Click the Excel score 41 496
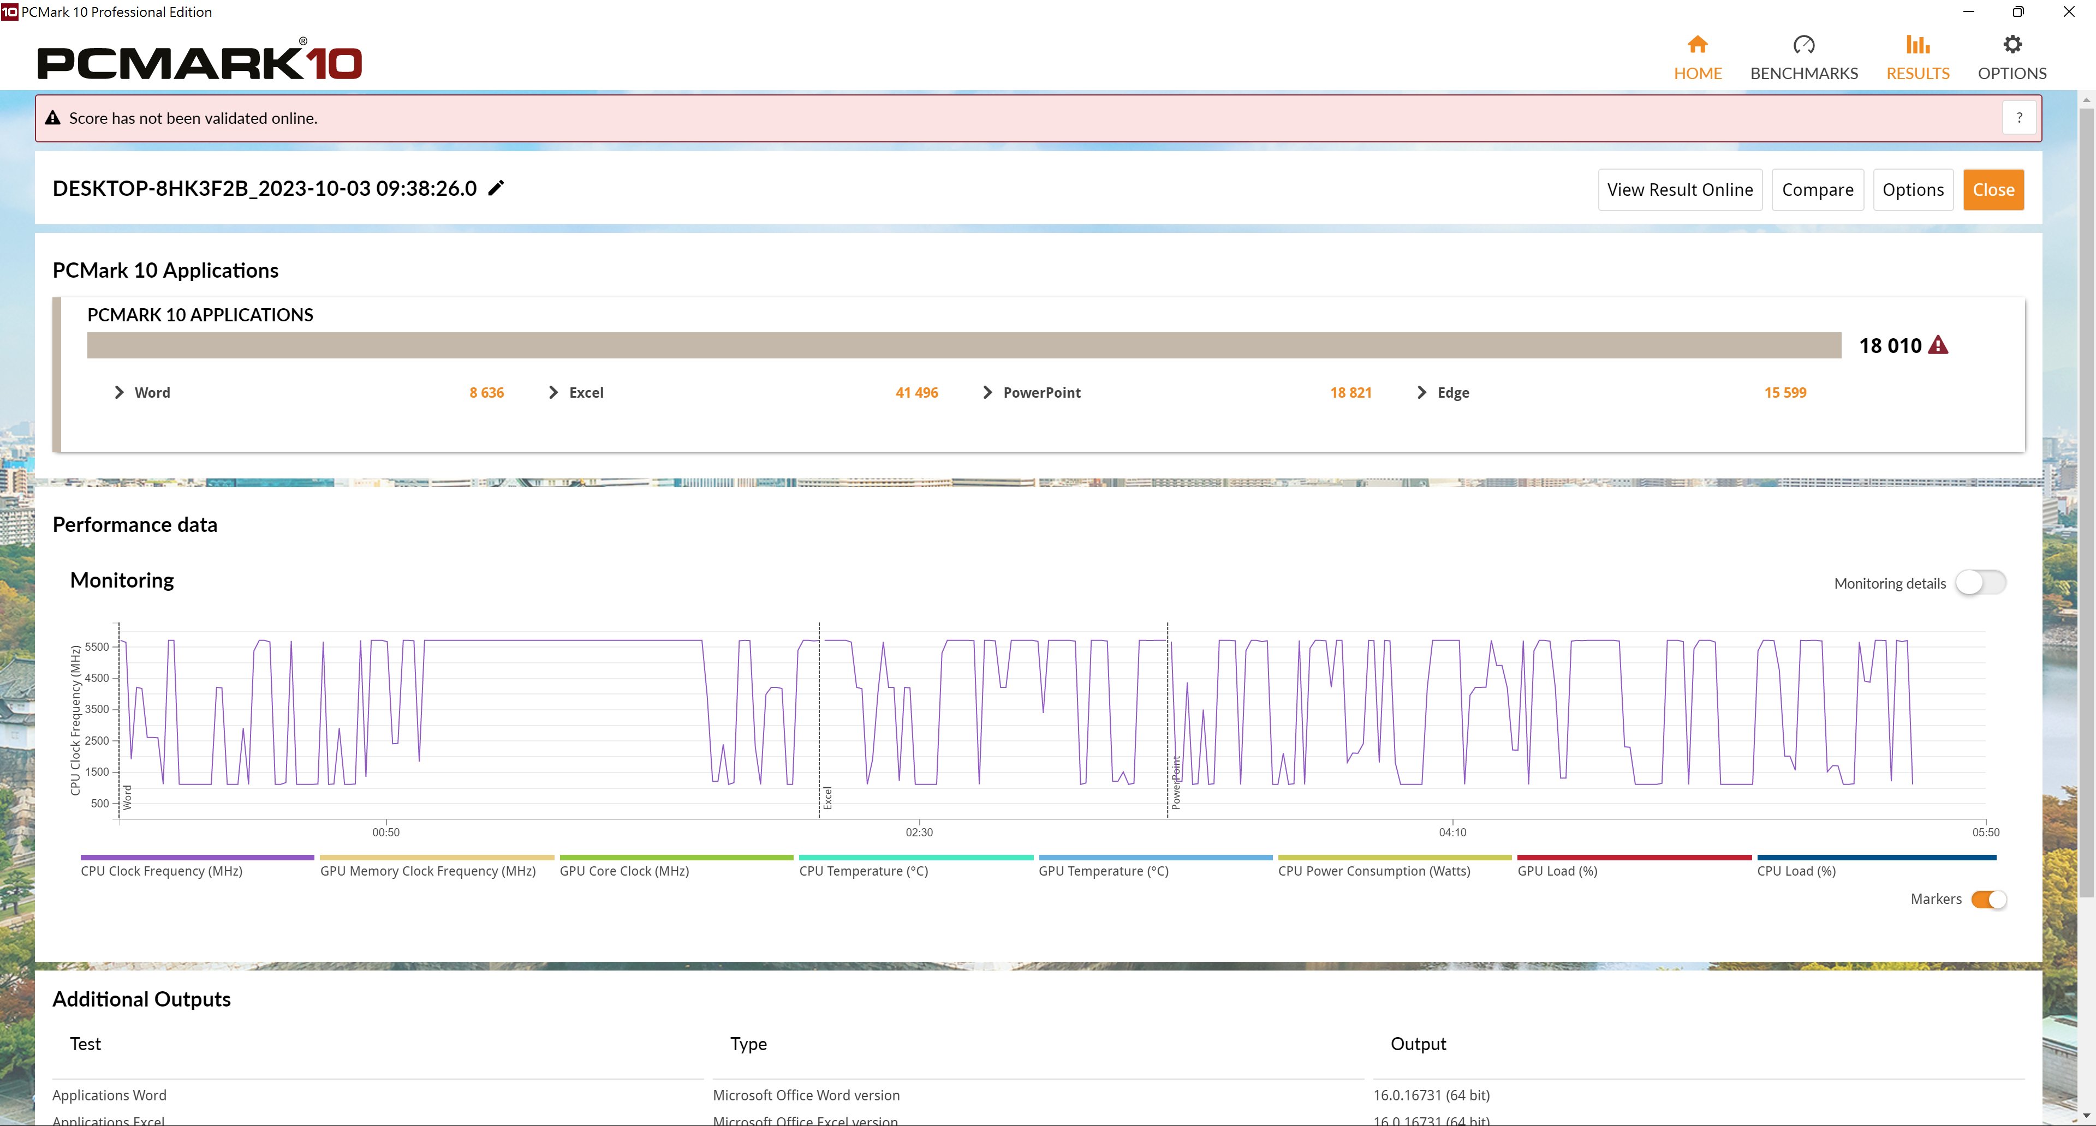This screenshot has width=2096, height=1126. (916, 393)
